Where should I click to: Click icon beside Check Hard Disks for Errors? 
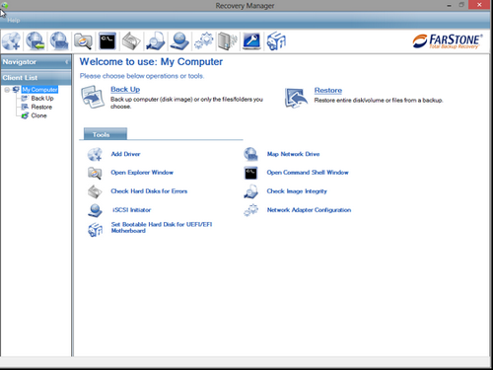point(95,191)
